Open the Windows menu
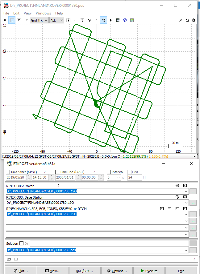Viewport: 200px width, 274px height. (43, 13)
